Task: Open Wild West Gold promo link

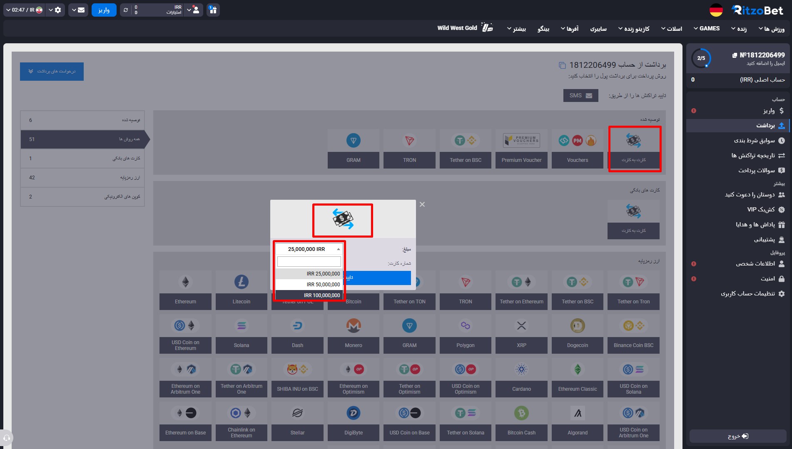Action: (x=465, y=28)
